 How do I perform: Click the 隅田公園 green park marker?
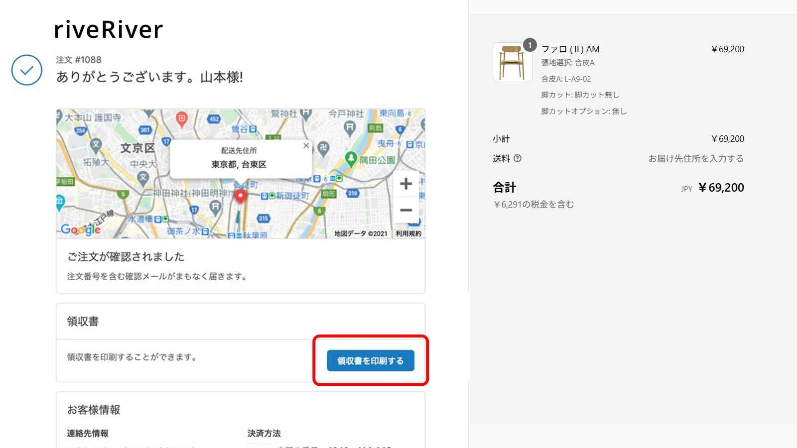351,159
